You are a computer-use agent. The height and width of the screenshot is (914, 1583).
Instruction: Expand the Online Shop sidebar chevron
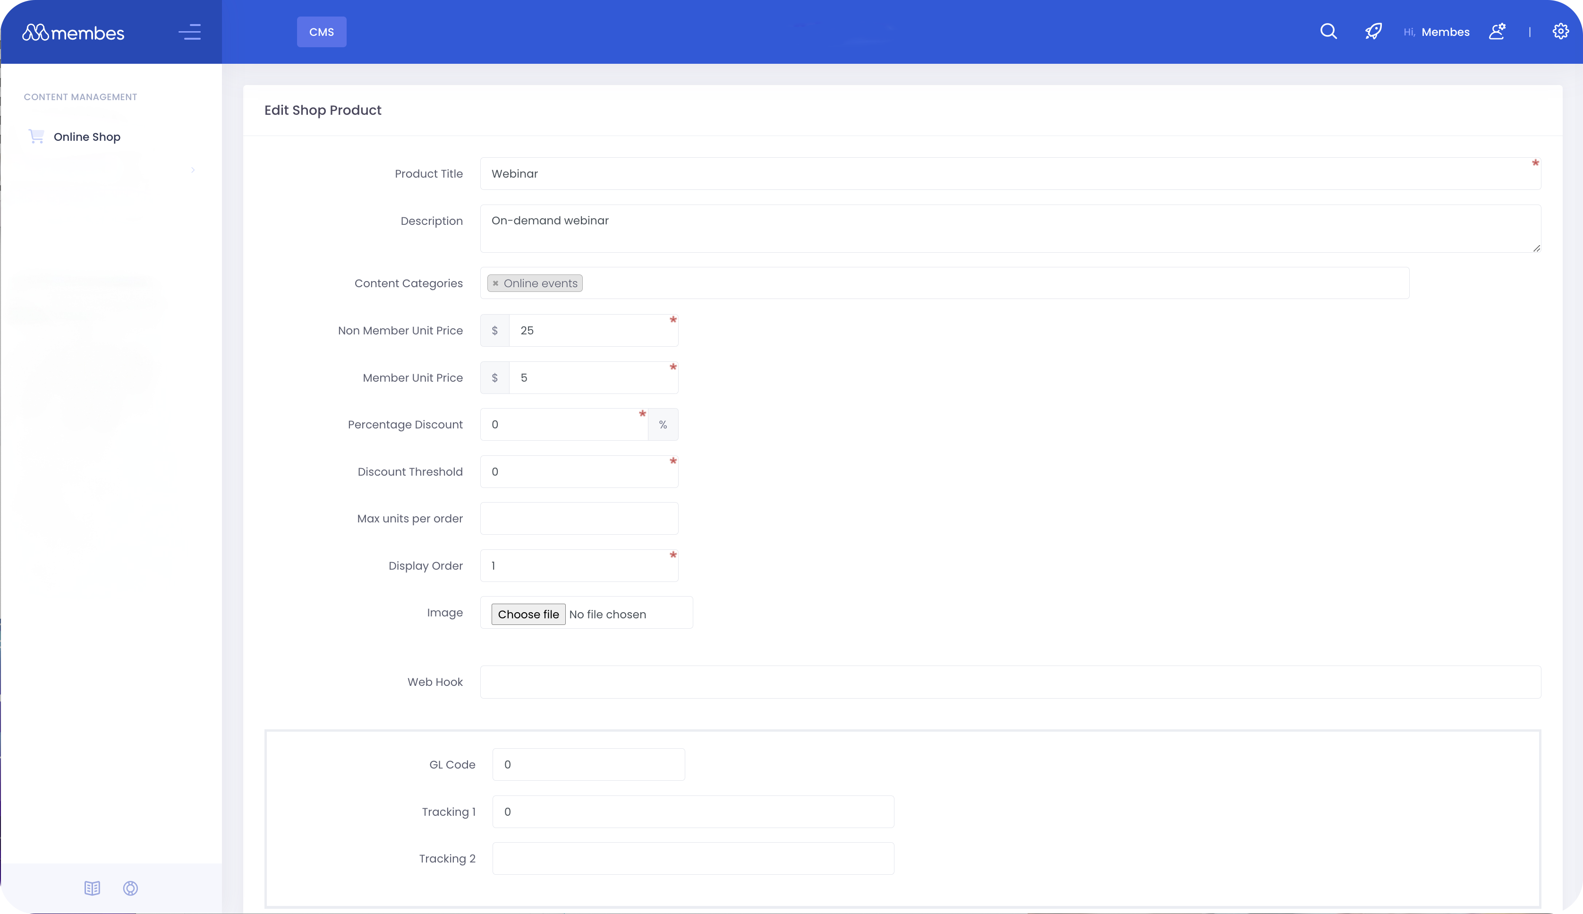tap(193, 170)
